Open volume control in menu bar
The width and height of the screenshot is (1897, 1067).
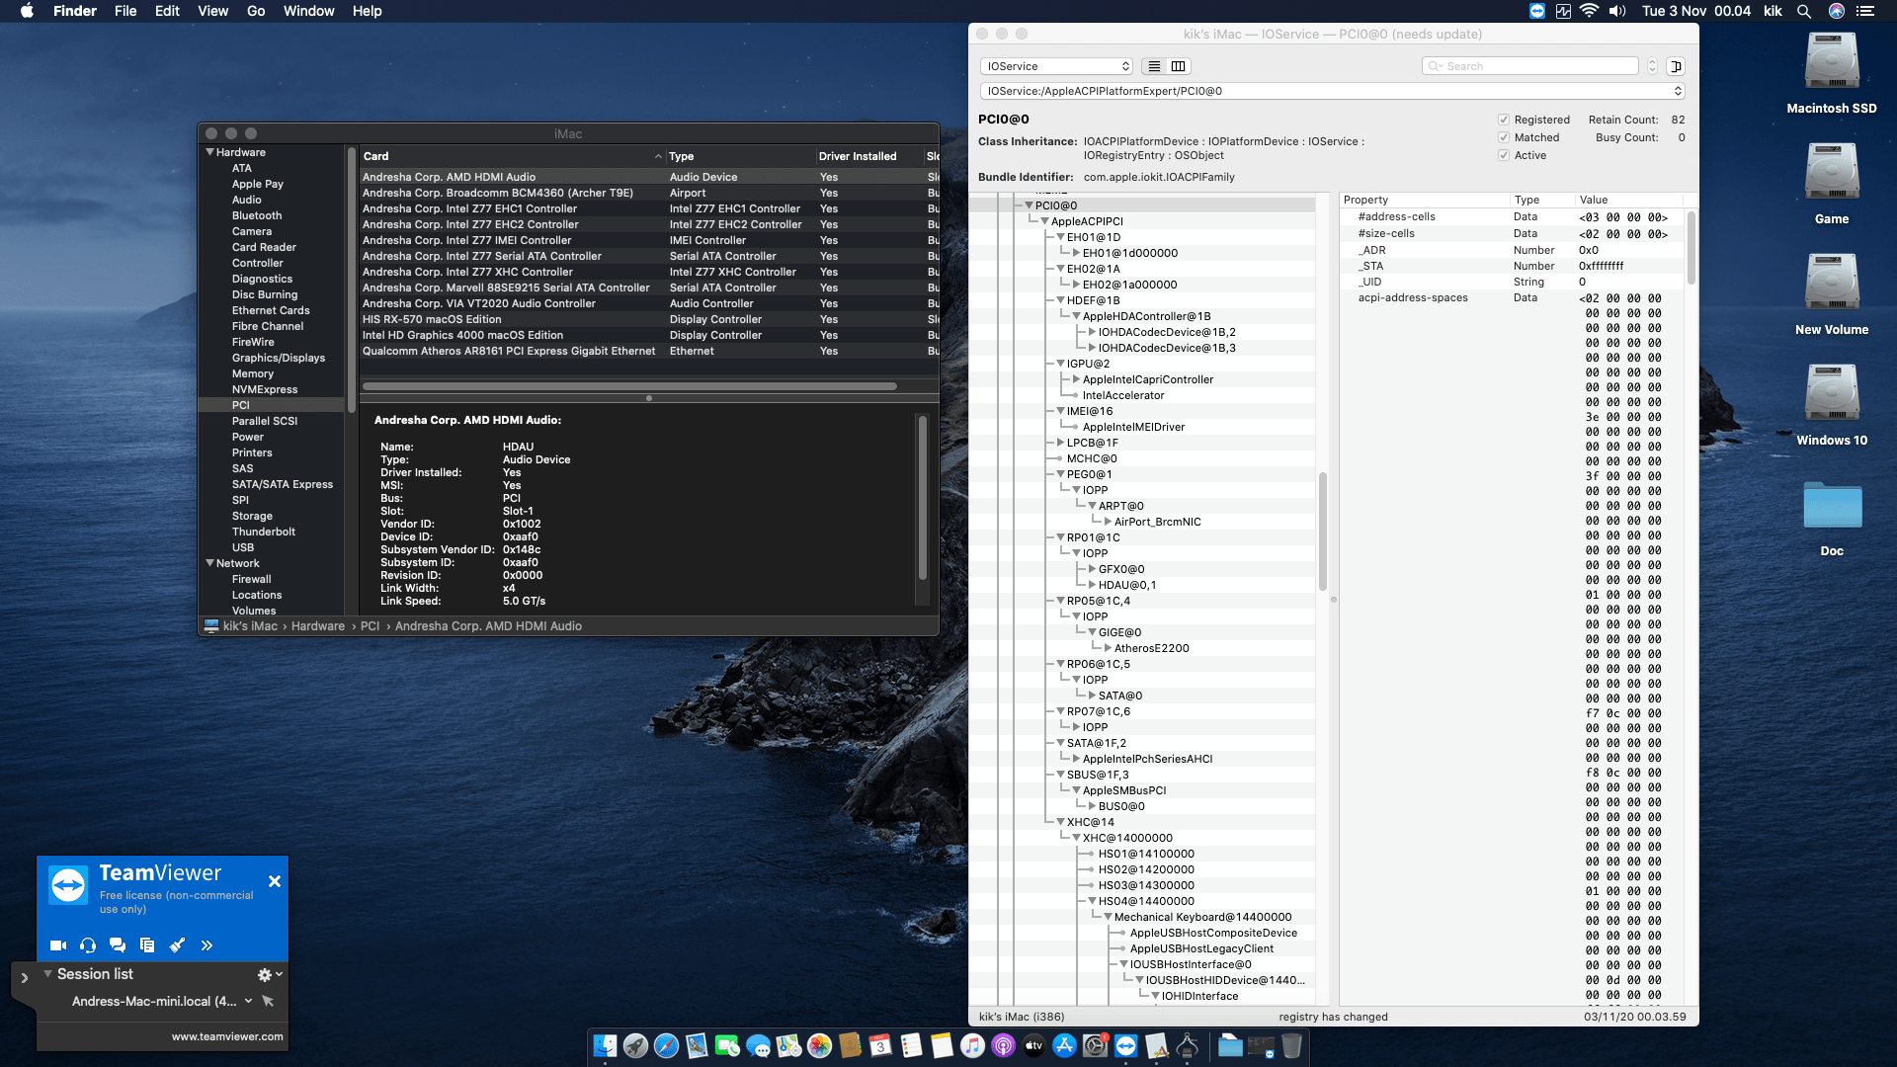(x=1617, y=11)
